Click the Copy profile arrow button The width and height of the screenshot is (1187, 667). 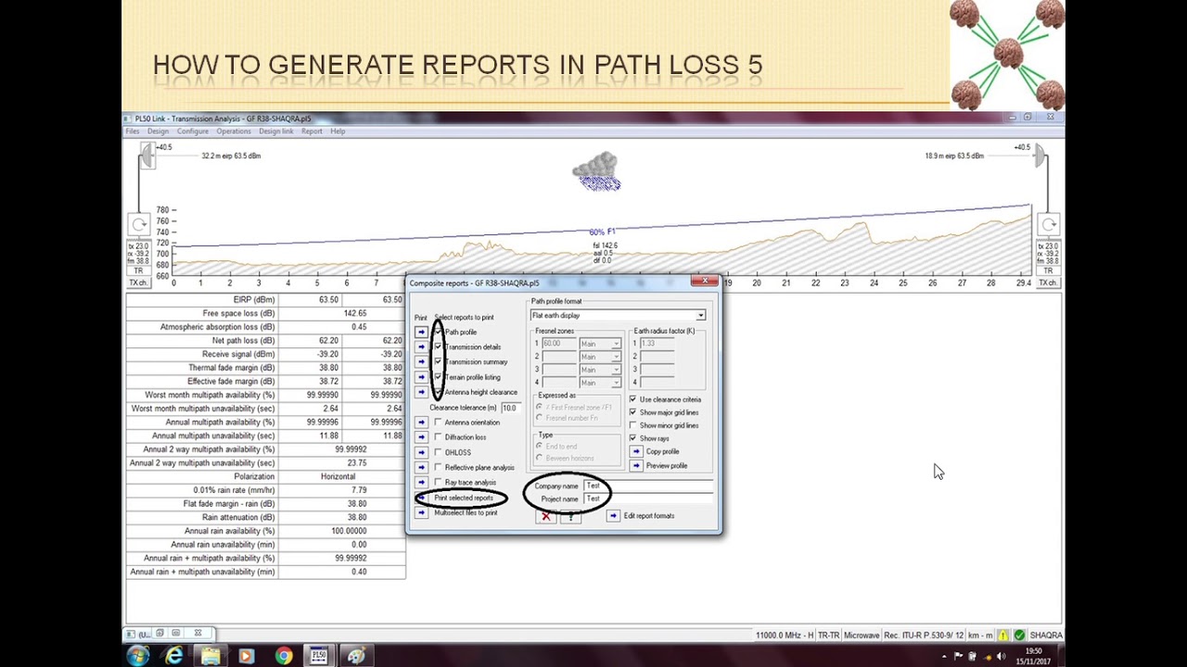click(636, 451)
